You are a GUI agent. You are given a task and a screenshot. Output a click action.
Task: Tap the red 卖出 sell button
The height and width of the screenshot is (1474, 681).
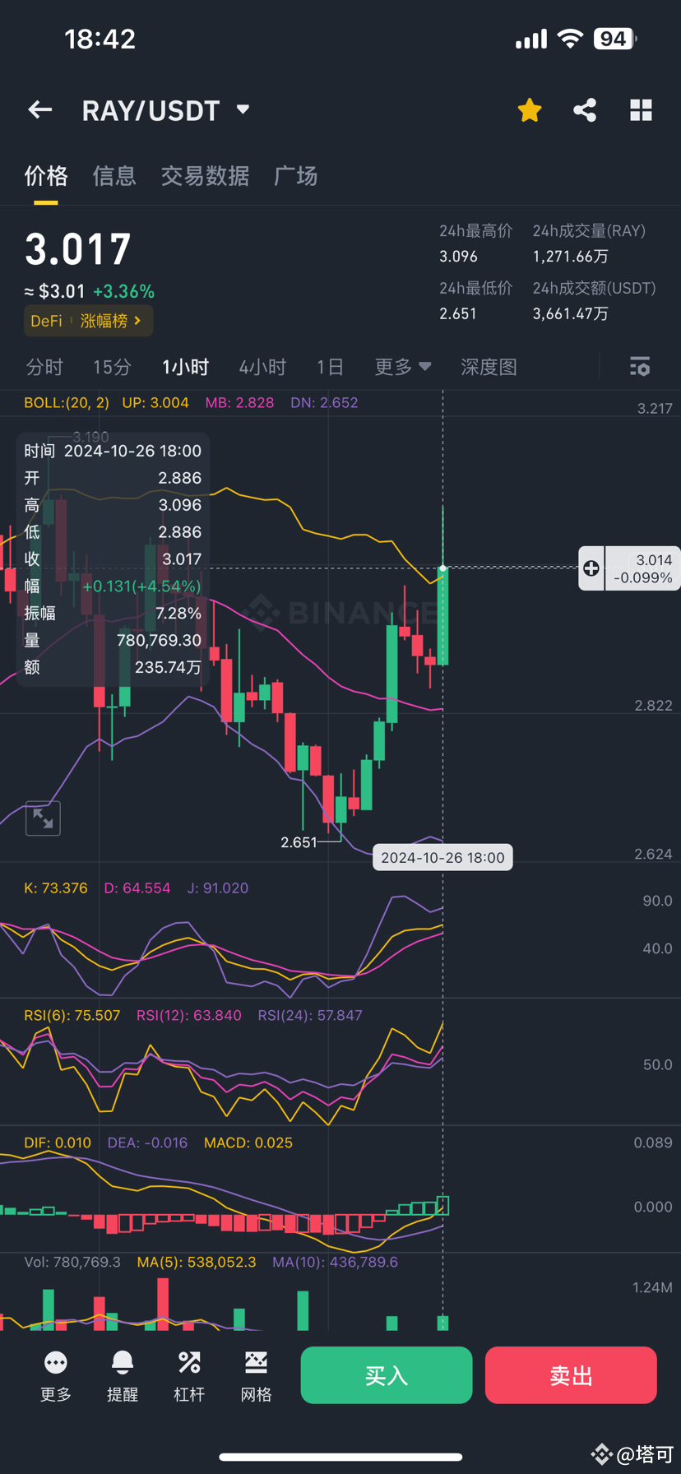point(571,1375)
